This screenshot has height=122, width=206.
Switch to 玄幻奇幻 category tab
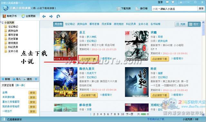pyautogui.click(x=70, y=24)
